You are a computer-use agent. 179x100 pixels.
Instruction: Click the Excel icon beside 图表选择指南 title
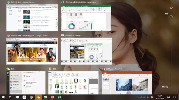pos(62,2)
